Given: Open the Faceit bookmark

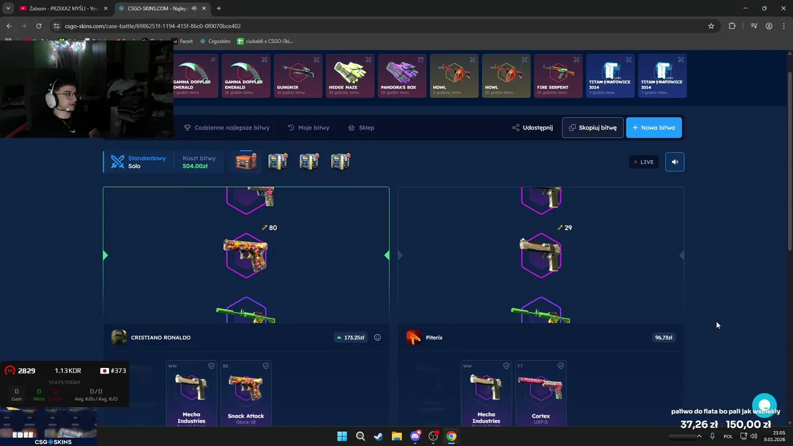Looking at the screenshot, I should (182, 42).
